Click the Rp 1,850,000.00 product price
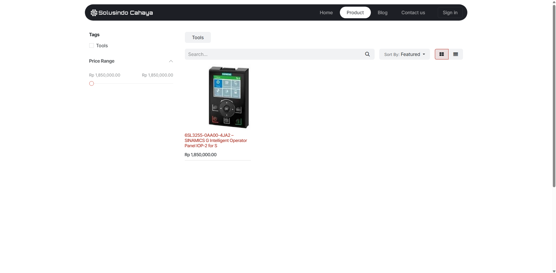 tap(200, 154)
